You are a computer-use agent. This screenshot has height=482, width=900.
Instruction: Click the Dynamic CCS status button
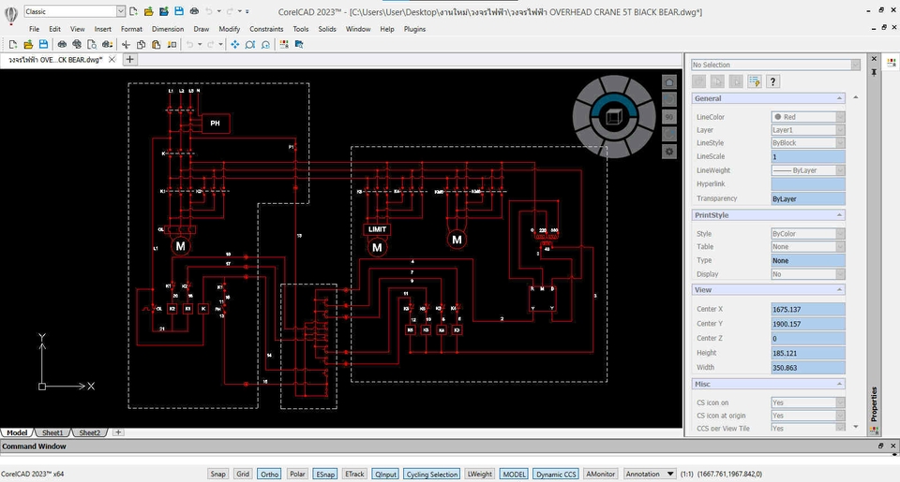point(556,474)
